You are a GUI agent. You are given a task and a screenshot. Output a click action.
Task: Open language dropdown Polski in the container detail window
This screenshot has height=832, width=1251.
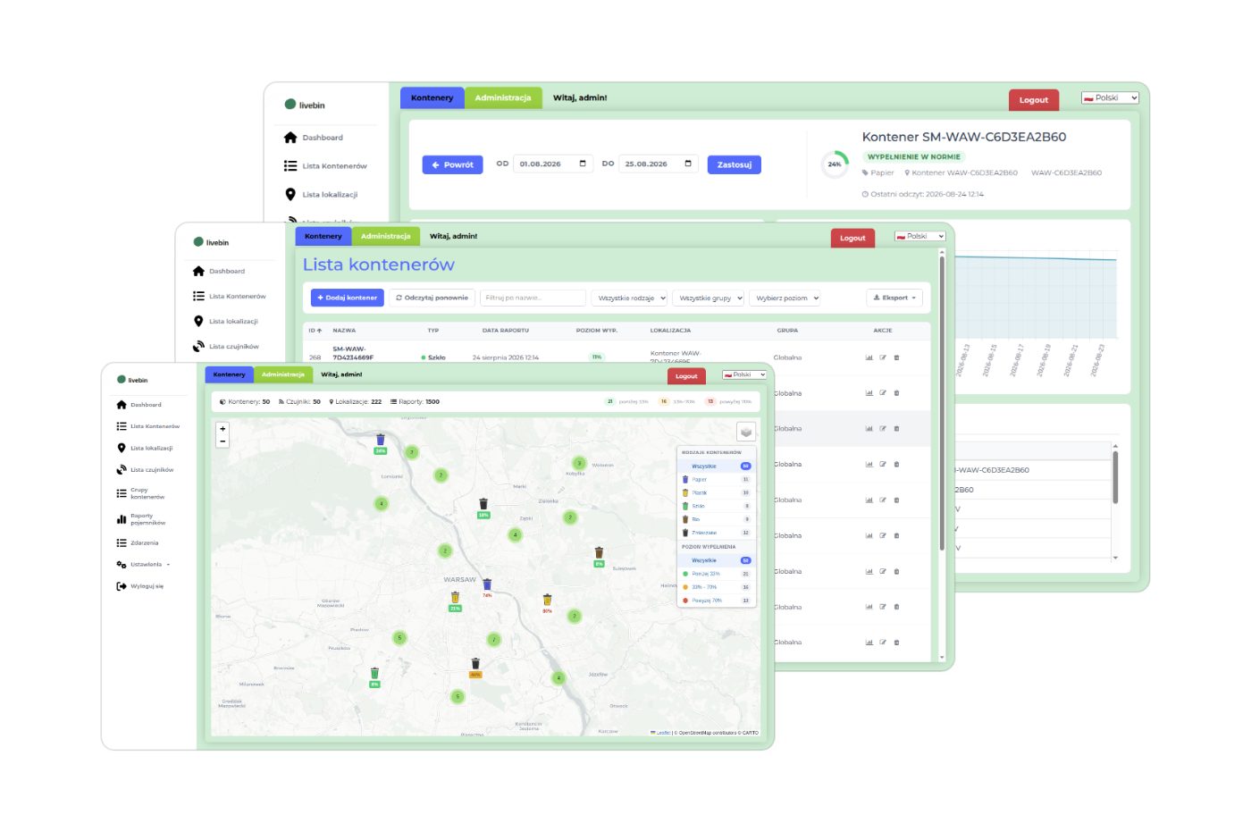[x=1110, y=97]
